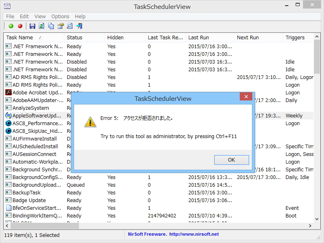
Task: Click the AnalyzeSystem task icon
Action: pyautogui.click(x=9, y=108)
